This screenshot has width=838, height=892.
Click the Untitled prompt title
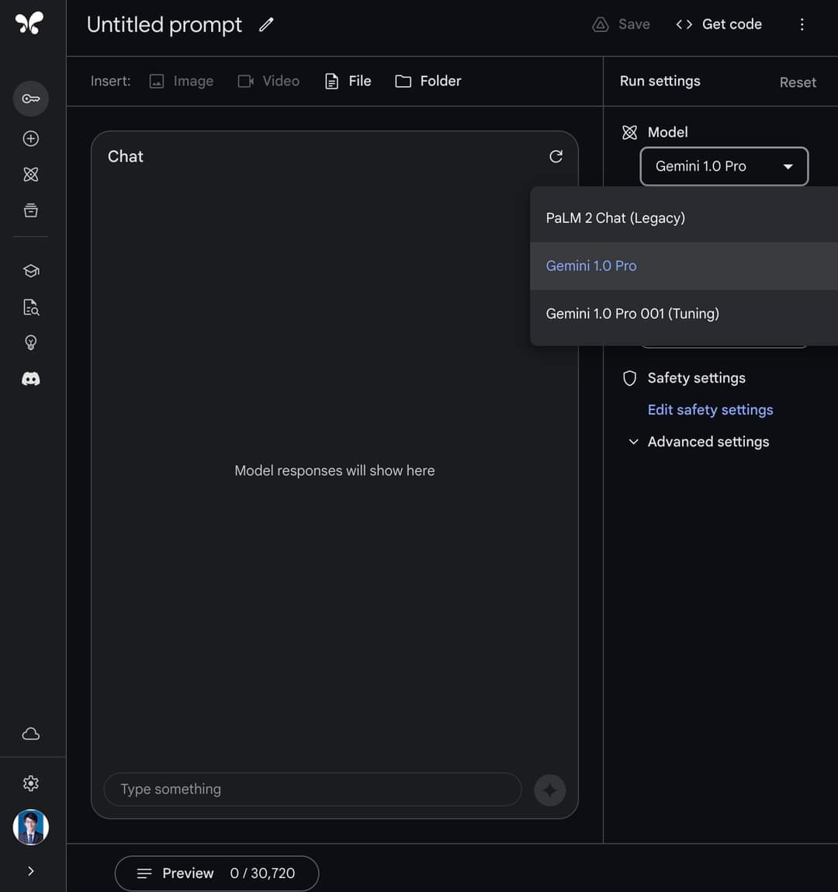164,25
